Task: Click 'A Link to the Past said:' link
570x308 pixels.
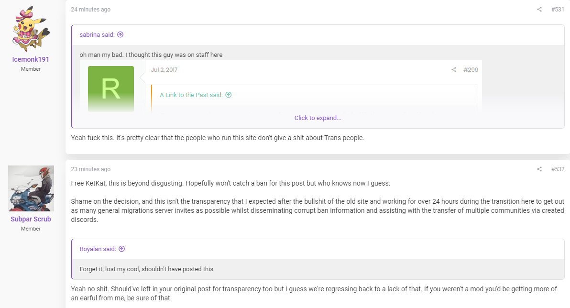Action: coord(191,95)
